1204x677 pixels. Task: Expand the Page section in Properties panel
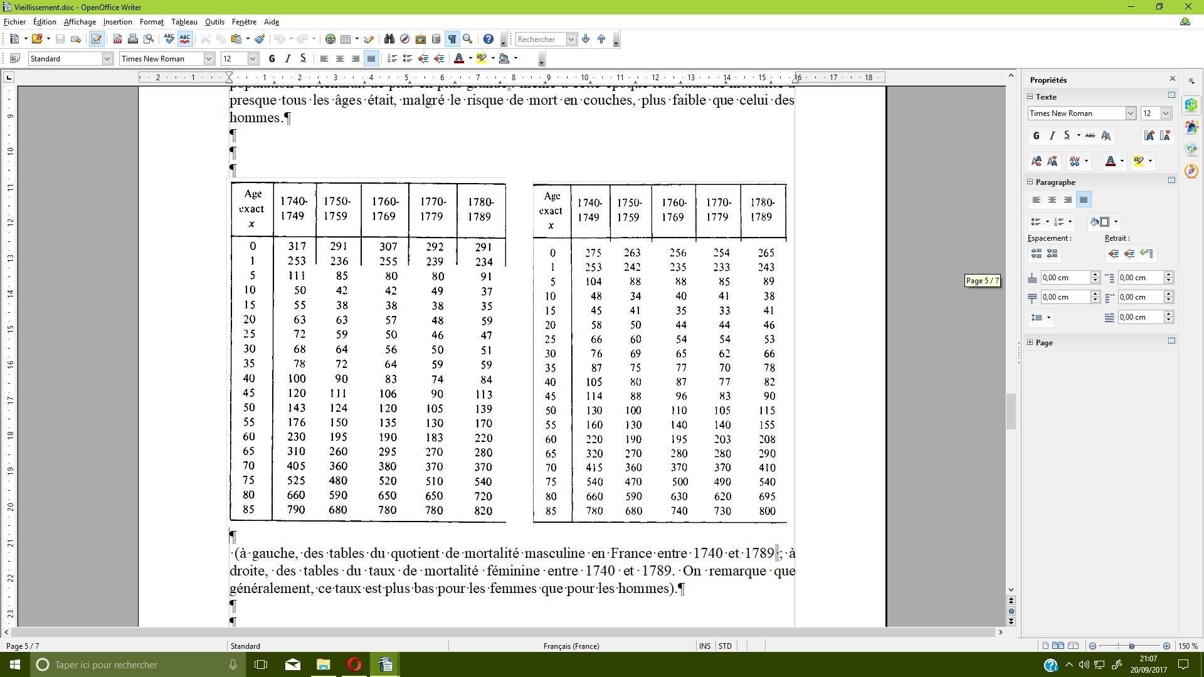[1030, 342]
